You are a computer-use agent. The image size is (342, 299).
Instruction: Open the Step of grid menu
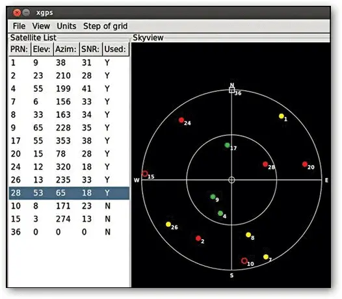click(105, 27)
